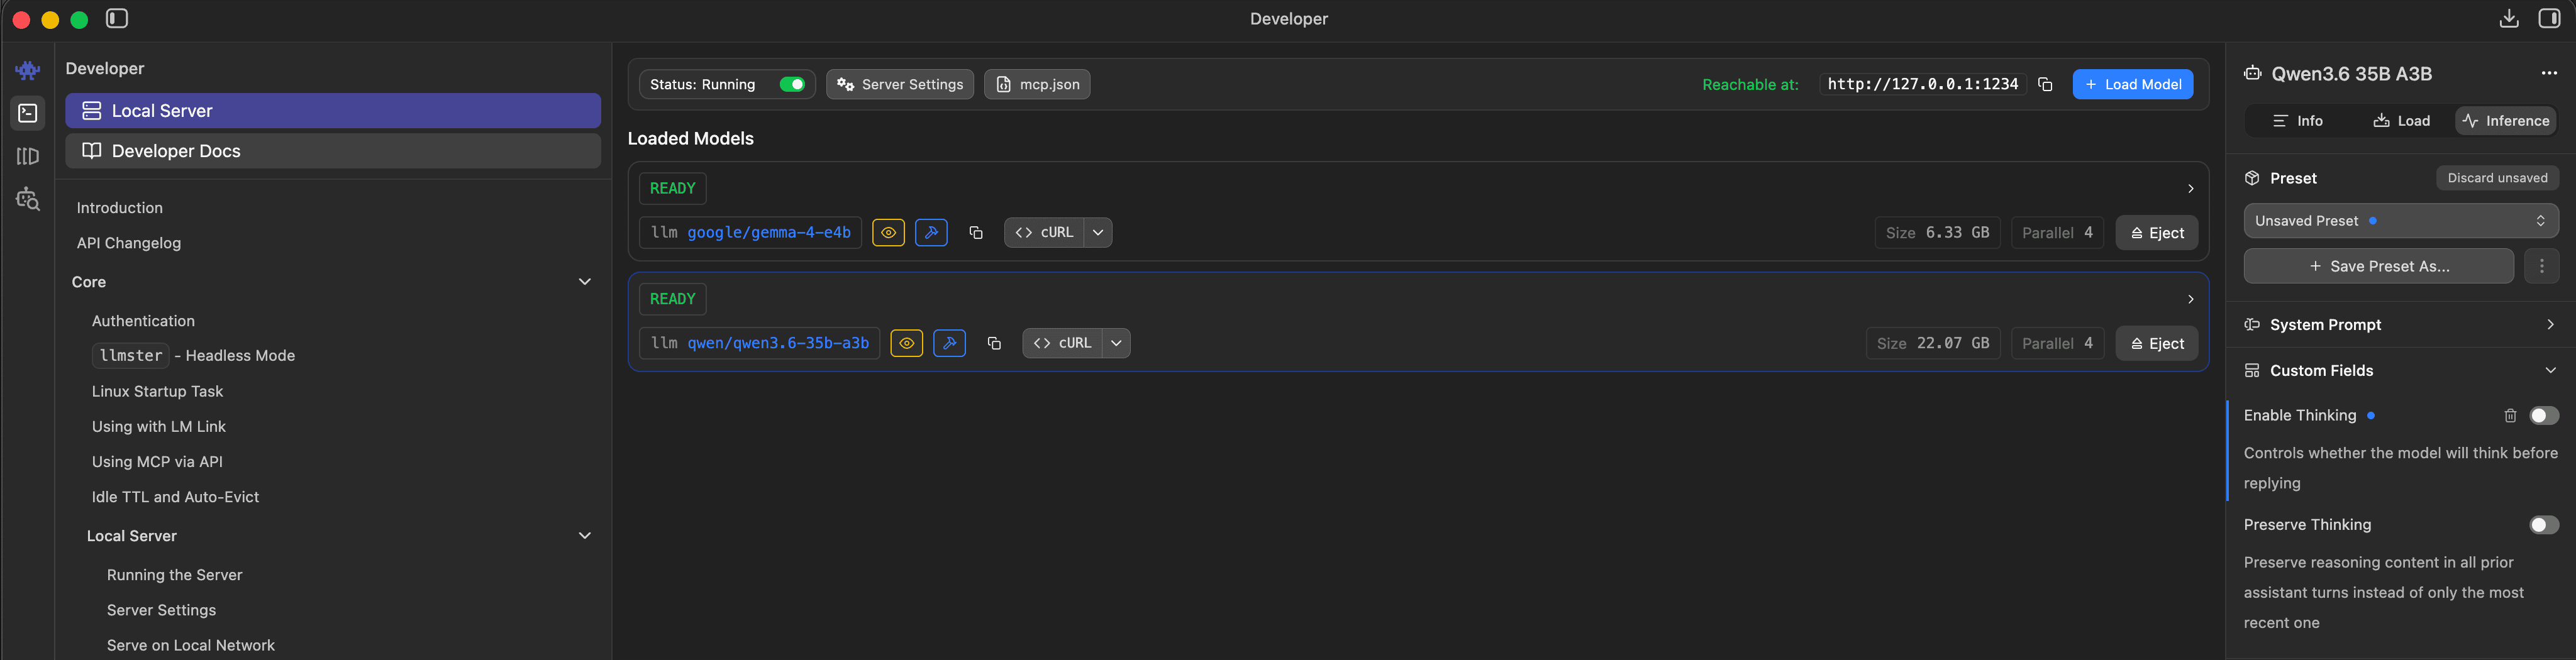Open the Introduction docs page
The width and height of the screenshot is (2576, 660).
[x=120, y=208]
